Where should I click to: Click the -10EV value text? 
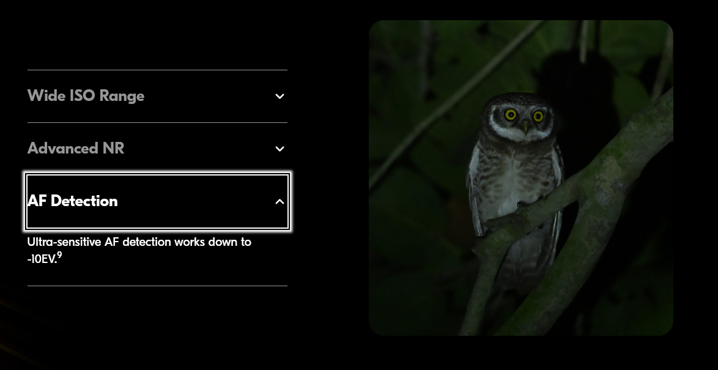click(x=42, y=259)
